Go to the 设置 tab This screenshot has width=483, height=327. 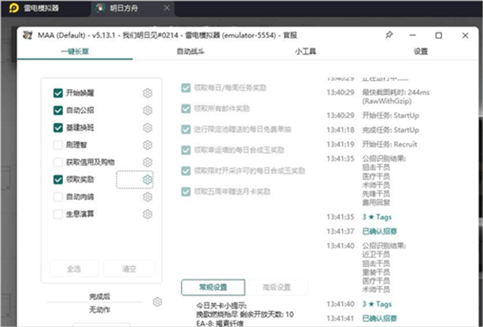click(x=420, y=51)
